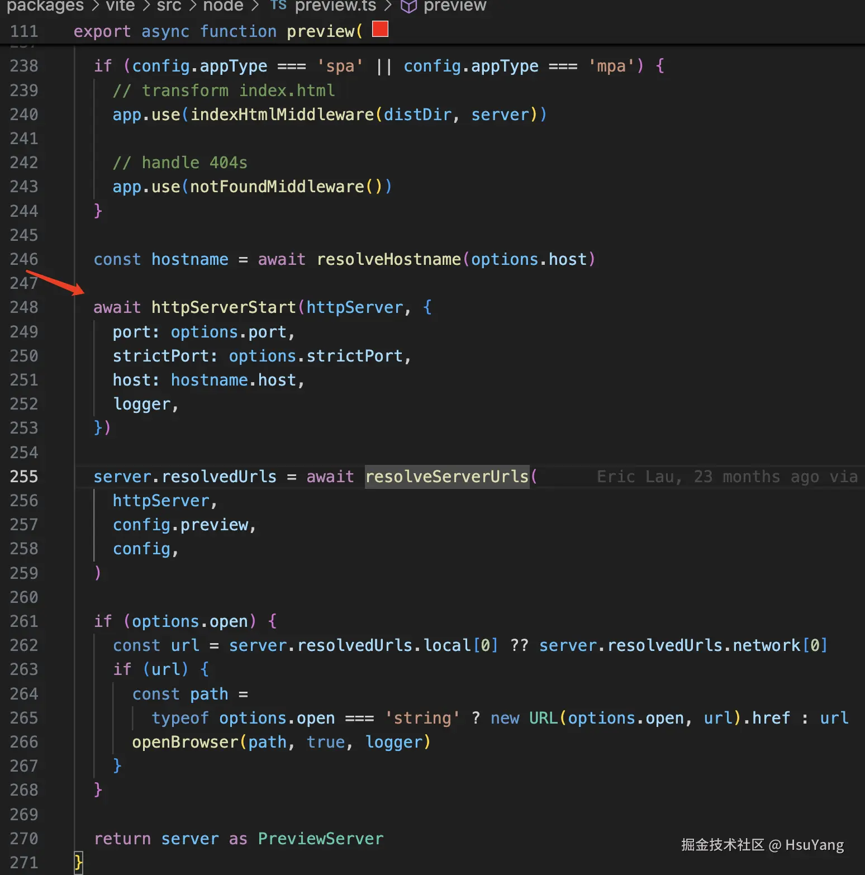The image size is (865, 875).
Task: Click line number 271 in gutter
Action: [24, 863]
